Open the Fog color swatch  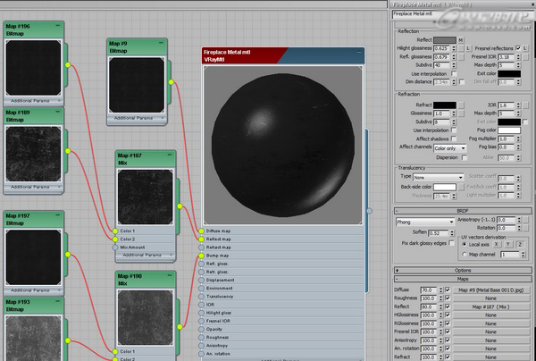coord(509,130)
